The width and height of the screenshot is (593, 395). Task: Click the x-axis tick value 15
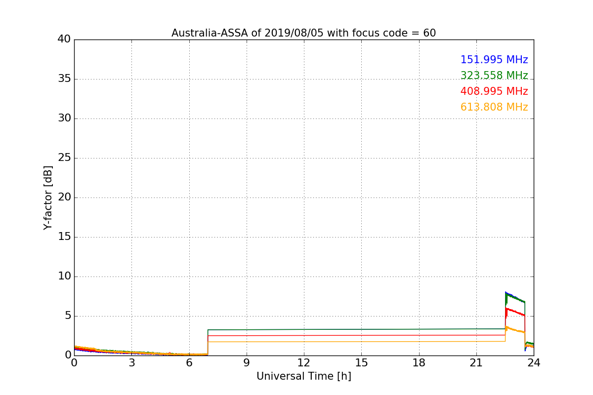click(361, 363)
